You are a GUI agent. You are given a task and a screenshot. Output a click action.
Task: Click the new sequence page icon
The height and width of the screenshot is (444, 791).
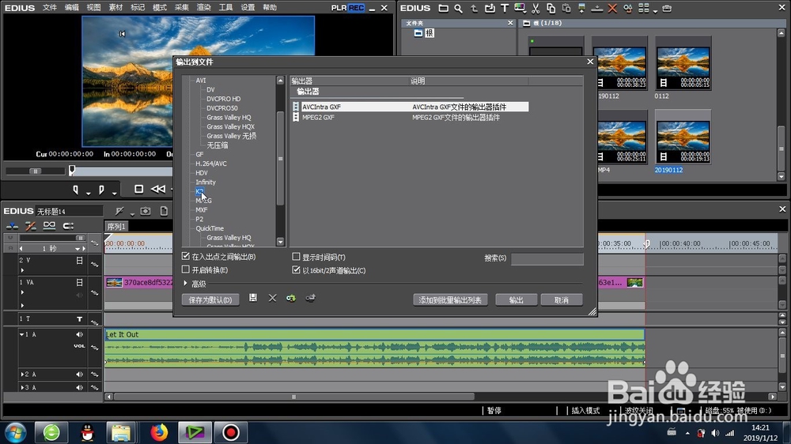(x=164, y=211)
